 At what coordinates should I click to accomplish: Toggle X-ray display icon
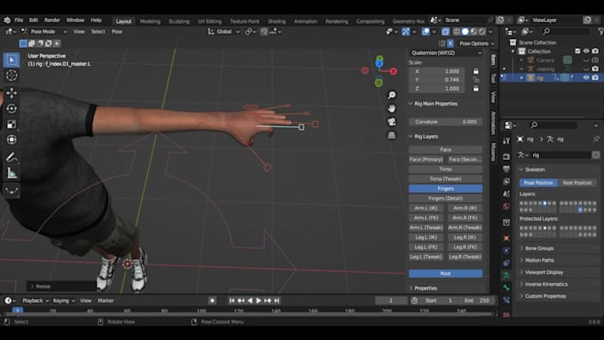445,32
